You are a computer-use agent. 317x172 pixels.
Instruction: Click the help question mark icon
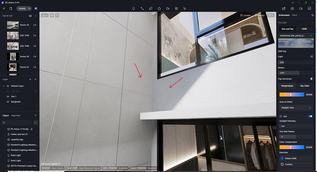[293, 2]
